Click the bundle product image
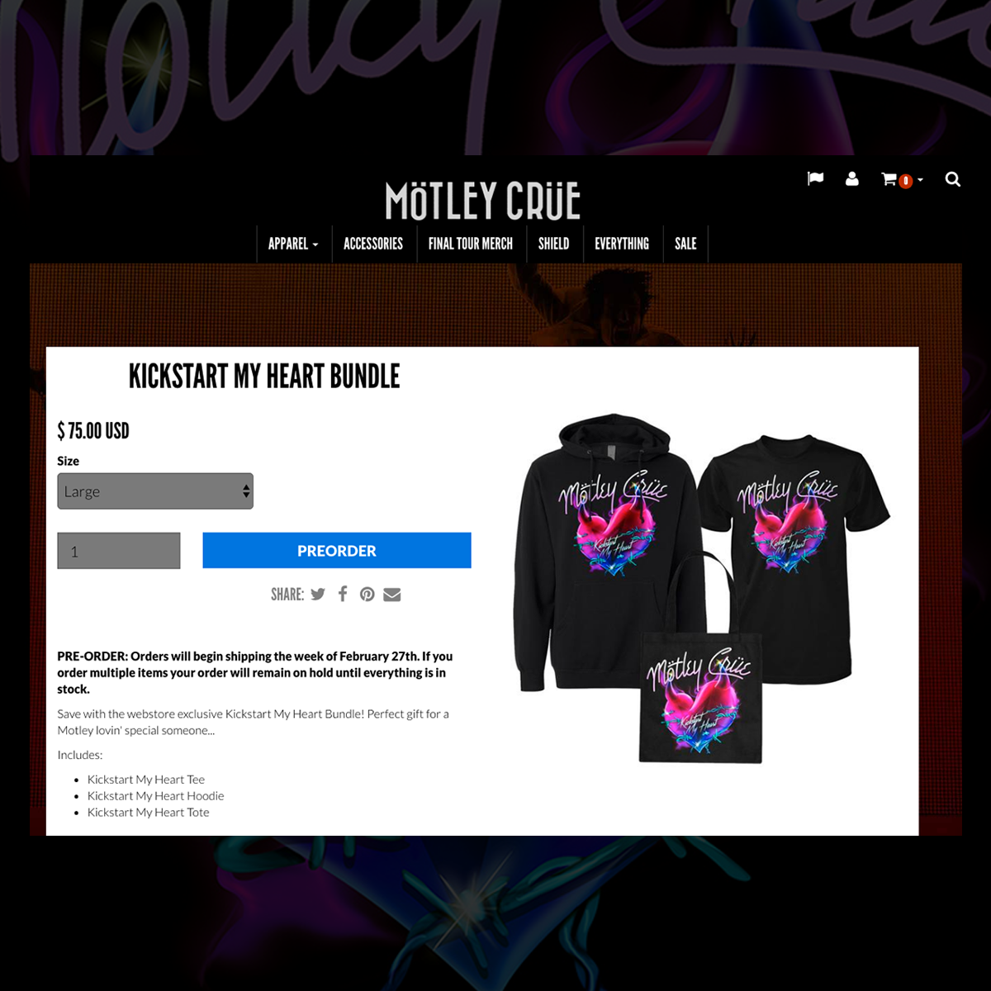Image resolution: width=991 pixels, height=991 pixels. [x=702, y=588]
